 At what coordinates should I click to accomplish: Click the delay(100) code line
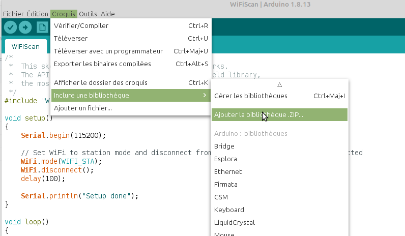(x=43, y=179)
